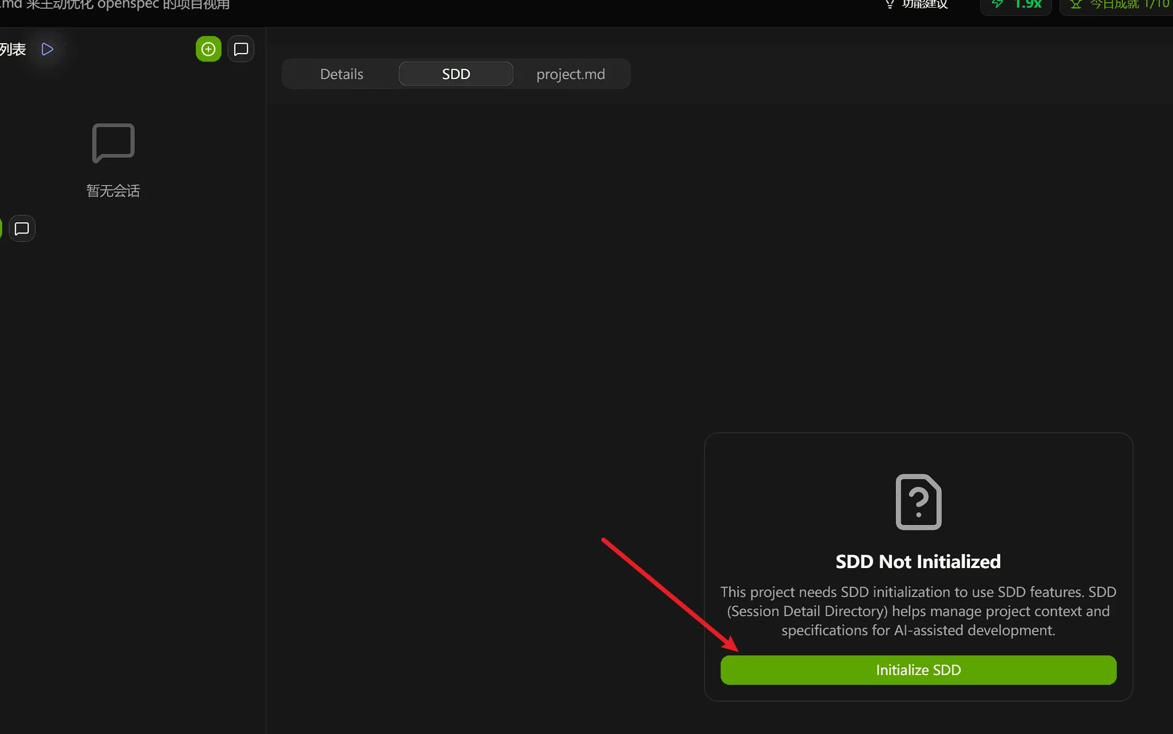The height and width of the screenshot is (734, 1173).
Task: Switch to the Details tab
Action: coord(341,74)
